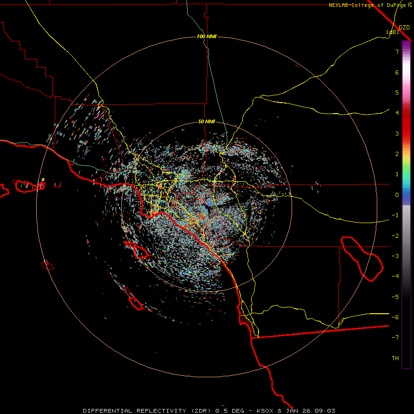Click the 2 tick on color scale
414x414 pixels.
coord(397,154)
